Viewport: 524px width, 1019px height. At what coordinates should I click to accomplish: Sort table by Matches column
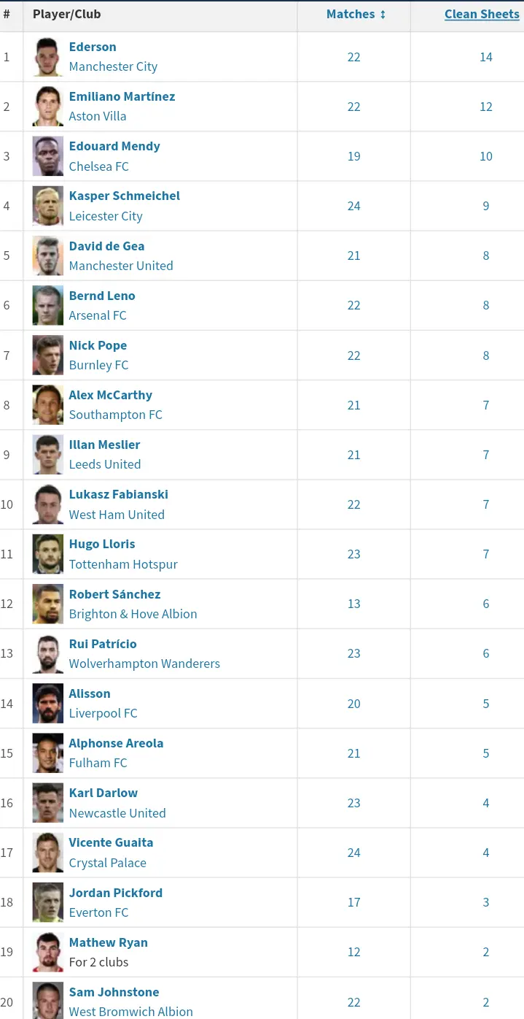coord(356,14)
